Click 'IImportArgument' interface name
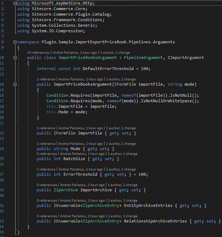Screen dimensions: 222x237 tap(186, 58)
